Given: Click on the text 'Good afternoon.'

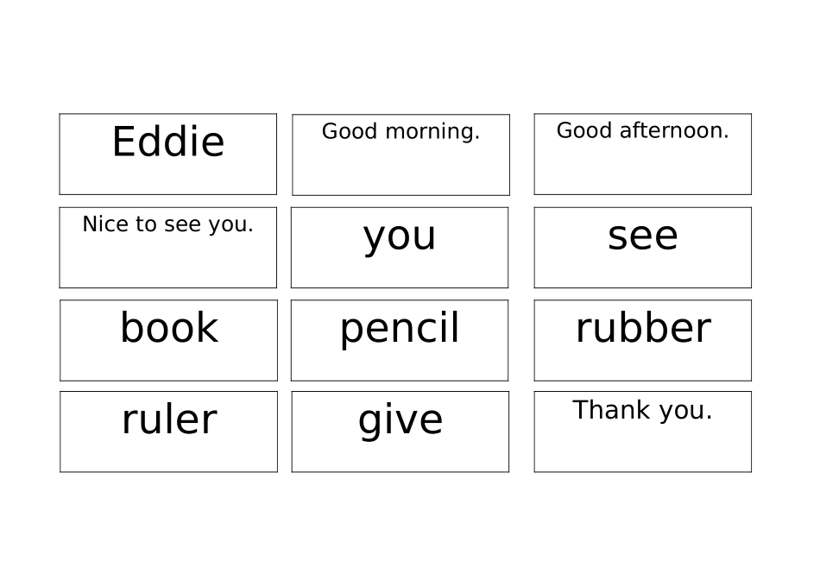Looking at the screenshot, I should (642, 130).
